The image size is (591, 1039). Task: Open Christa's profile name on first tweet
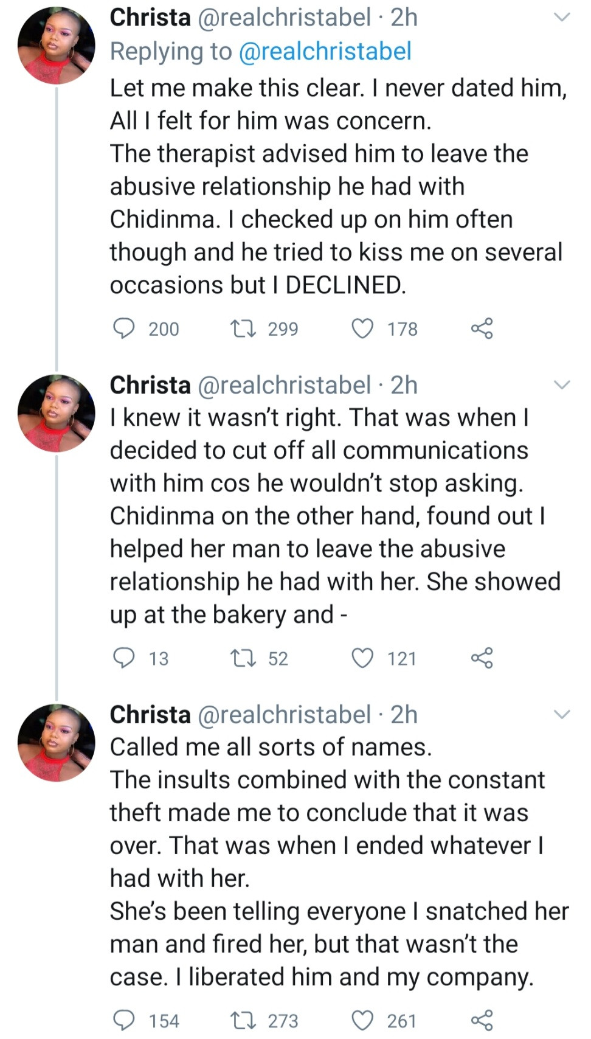tap(150, 18)
